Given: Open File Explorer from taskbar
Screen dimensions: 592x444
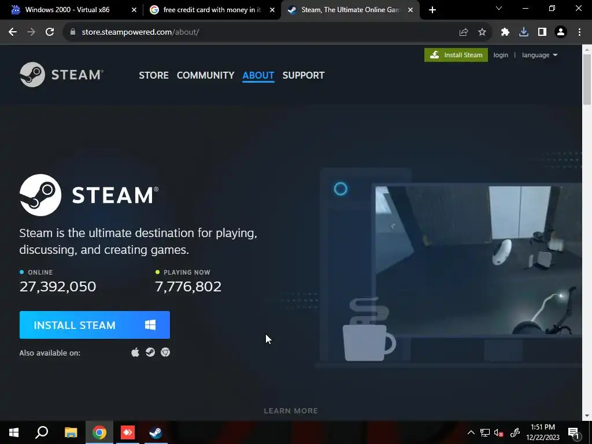Looking at the screenshot, I should (x=71, y=432).
